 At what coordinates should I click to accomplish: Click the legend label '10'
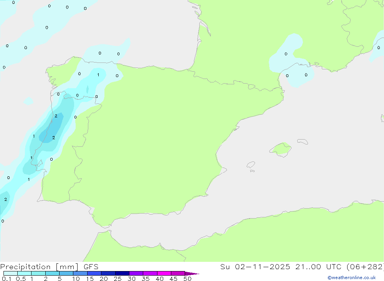pyautogui.click(x=76, y=279)
